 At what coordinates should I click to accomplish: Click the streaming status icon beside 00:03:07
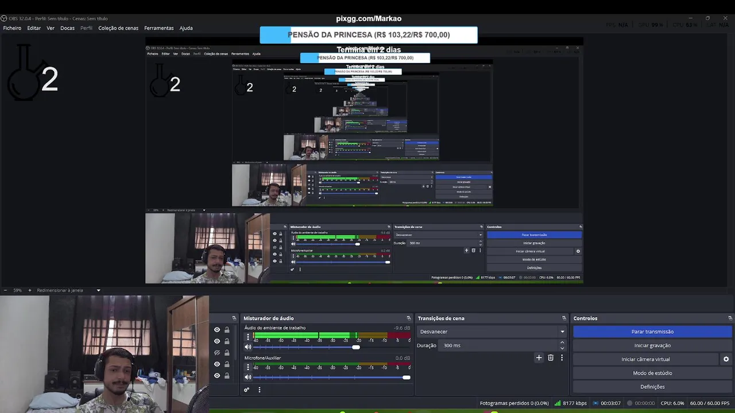click(595, 403)
